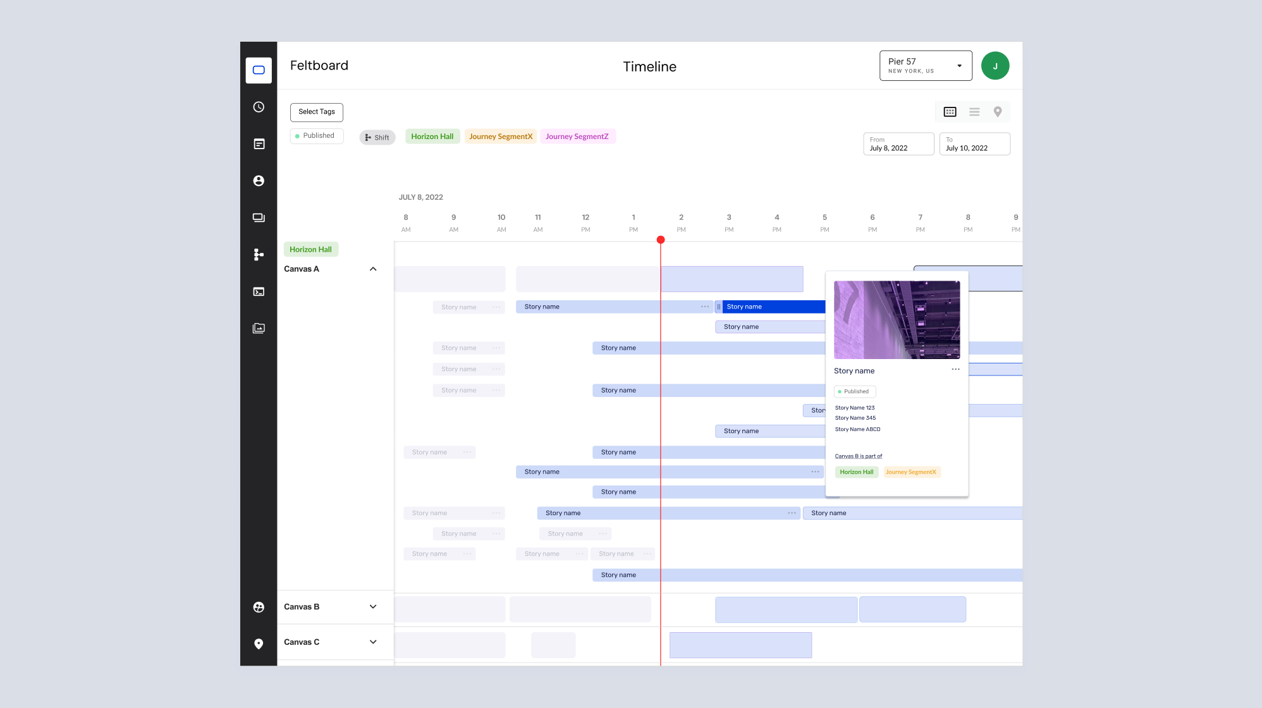
Task: Toggle the Journey SegmentZ tag filter
Action: click(577, 137)
